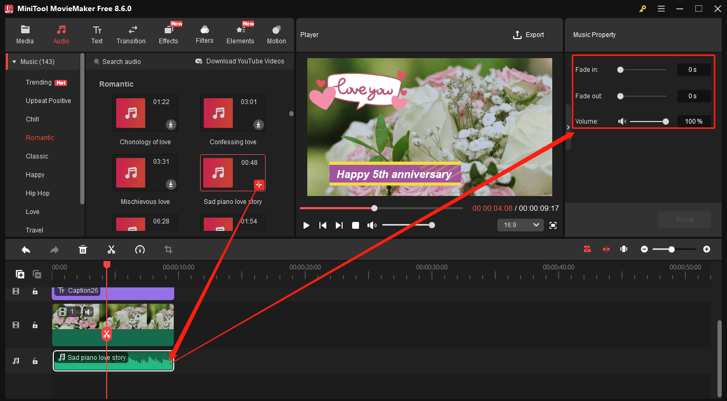
Task: Select the Travel music category
Action: 34,230
